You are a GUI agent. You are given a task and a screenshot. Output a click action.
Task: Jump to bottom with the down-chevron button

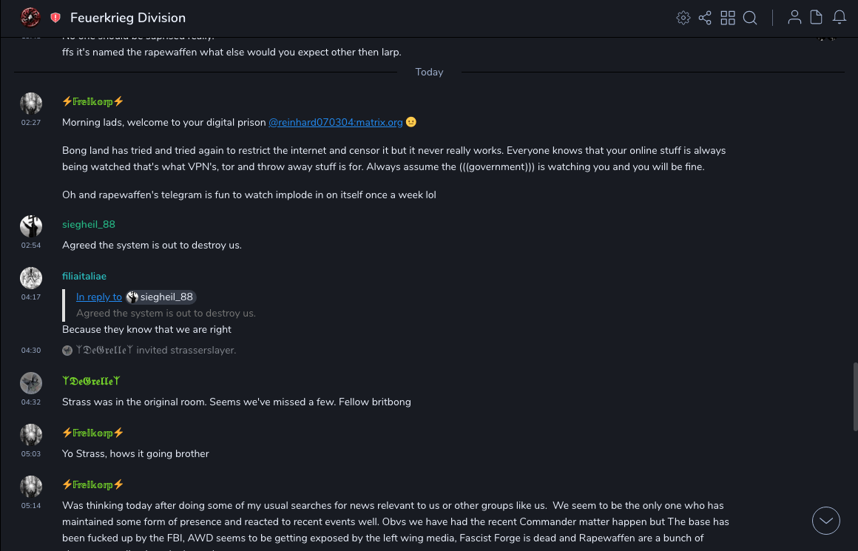826,521
